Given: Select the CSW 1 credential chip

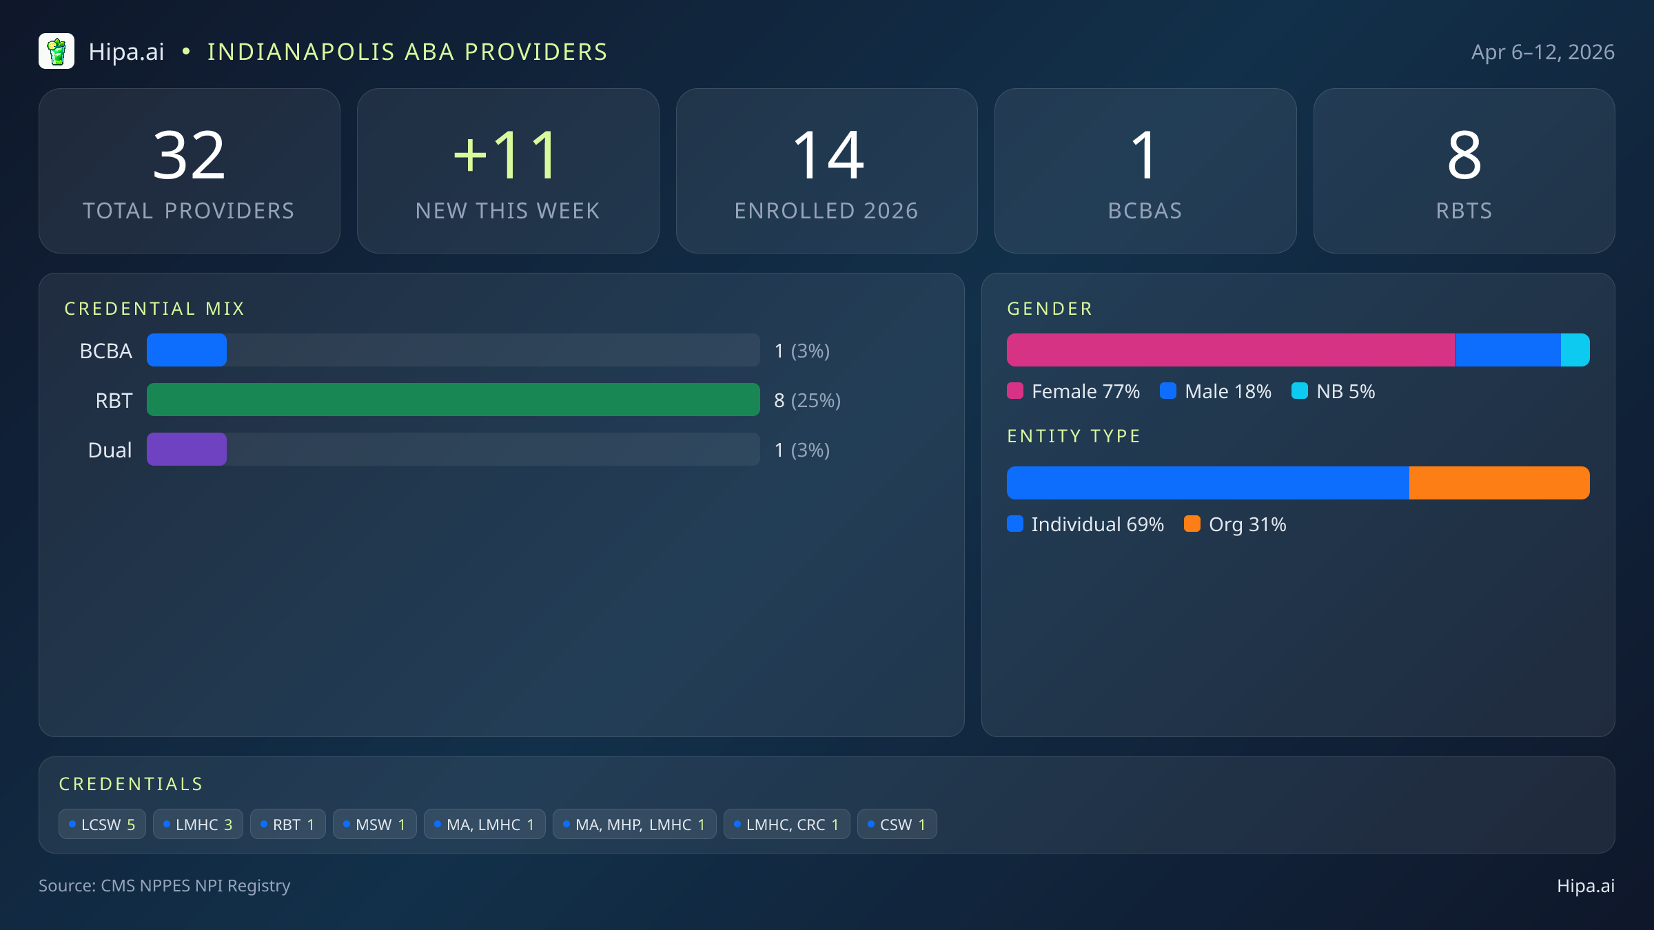Looking at the screenshot, I should (x=897, y=825).
